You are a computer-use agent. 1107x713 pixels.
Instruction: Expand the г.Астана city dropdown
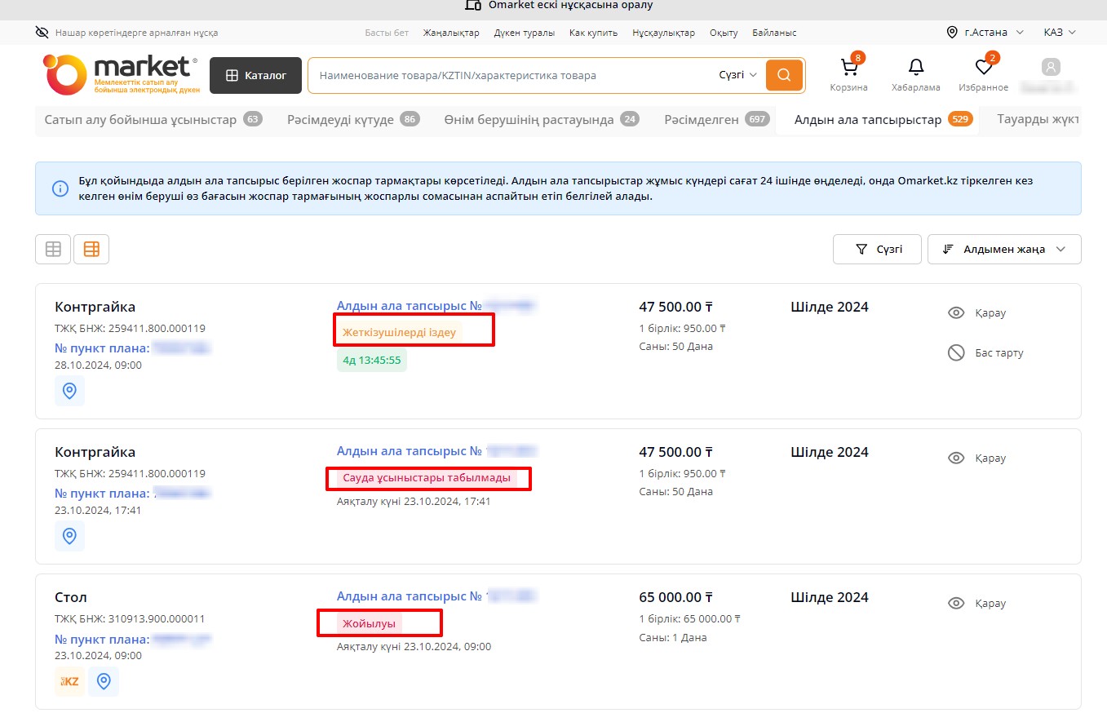click(x=985, y=33)
